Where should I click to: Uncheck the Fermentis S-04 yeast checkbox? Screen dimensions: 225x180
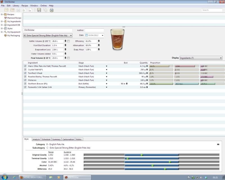tap(25, 87)
